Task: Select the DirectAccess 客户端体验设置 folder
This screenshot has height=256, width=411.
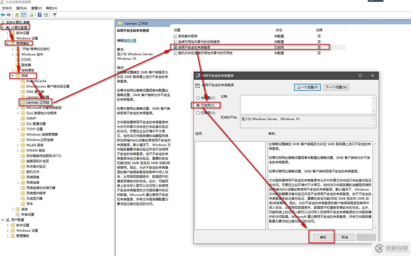Action: (48, 86)
